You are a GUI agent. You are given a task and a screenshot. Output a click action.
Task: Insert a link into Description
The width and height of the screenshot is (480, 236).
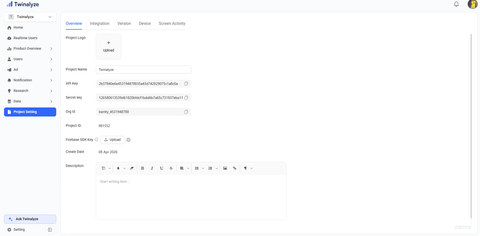pos(235,168)
